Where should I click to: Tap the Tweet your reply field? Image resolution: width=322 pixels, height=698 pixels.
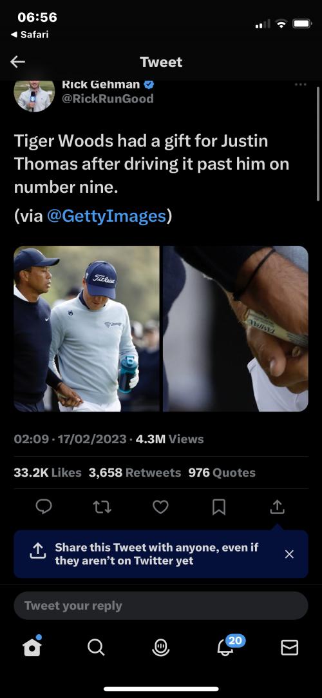point(161,605)
